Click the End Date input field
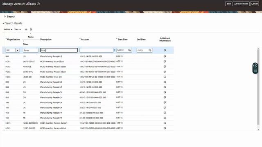The height and width of the screenshot is (147, 262). click(142, 50)
